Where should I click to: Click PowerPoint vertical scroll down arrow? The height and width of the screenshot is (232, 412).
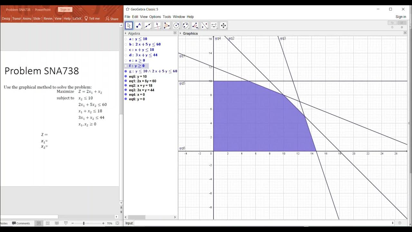[x=121, y=203]
